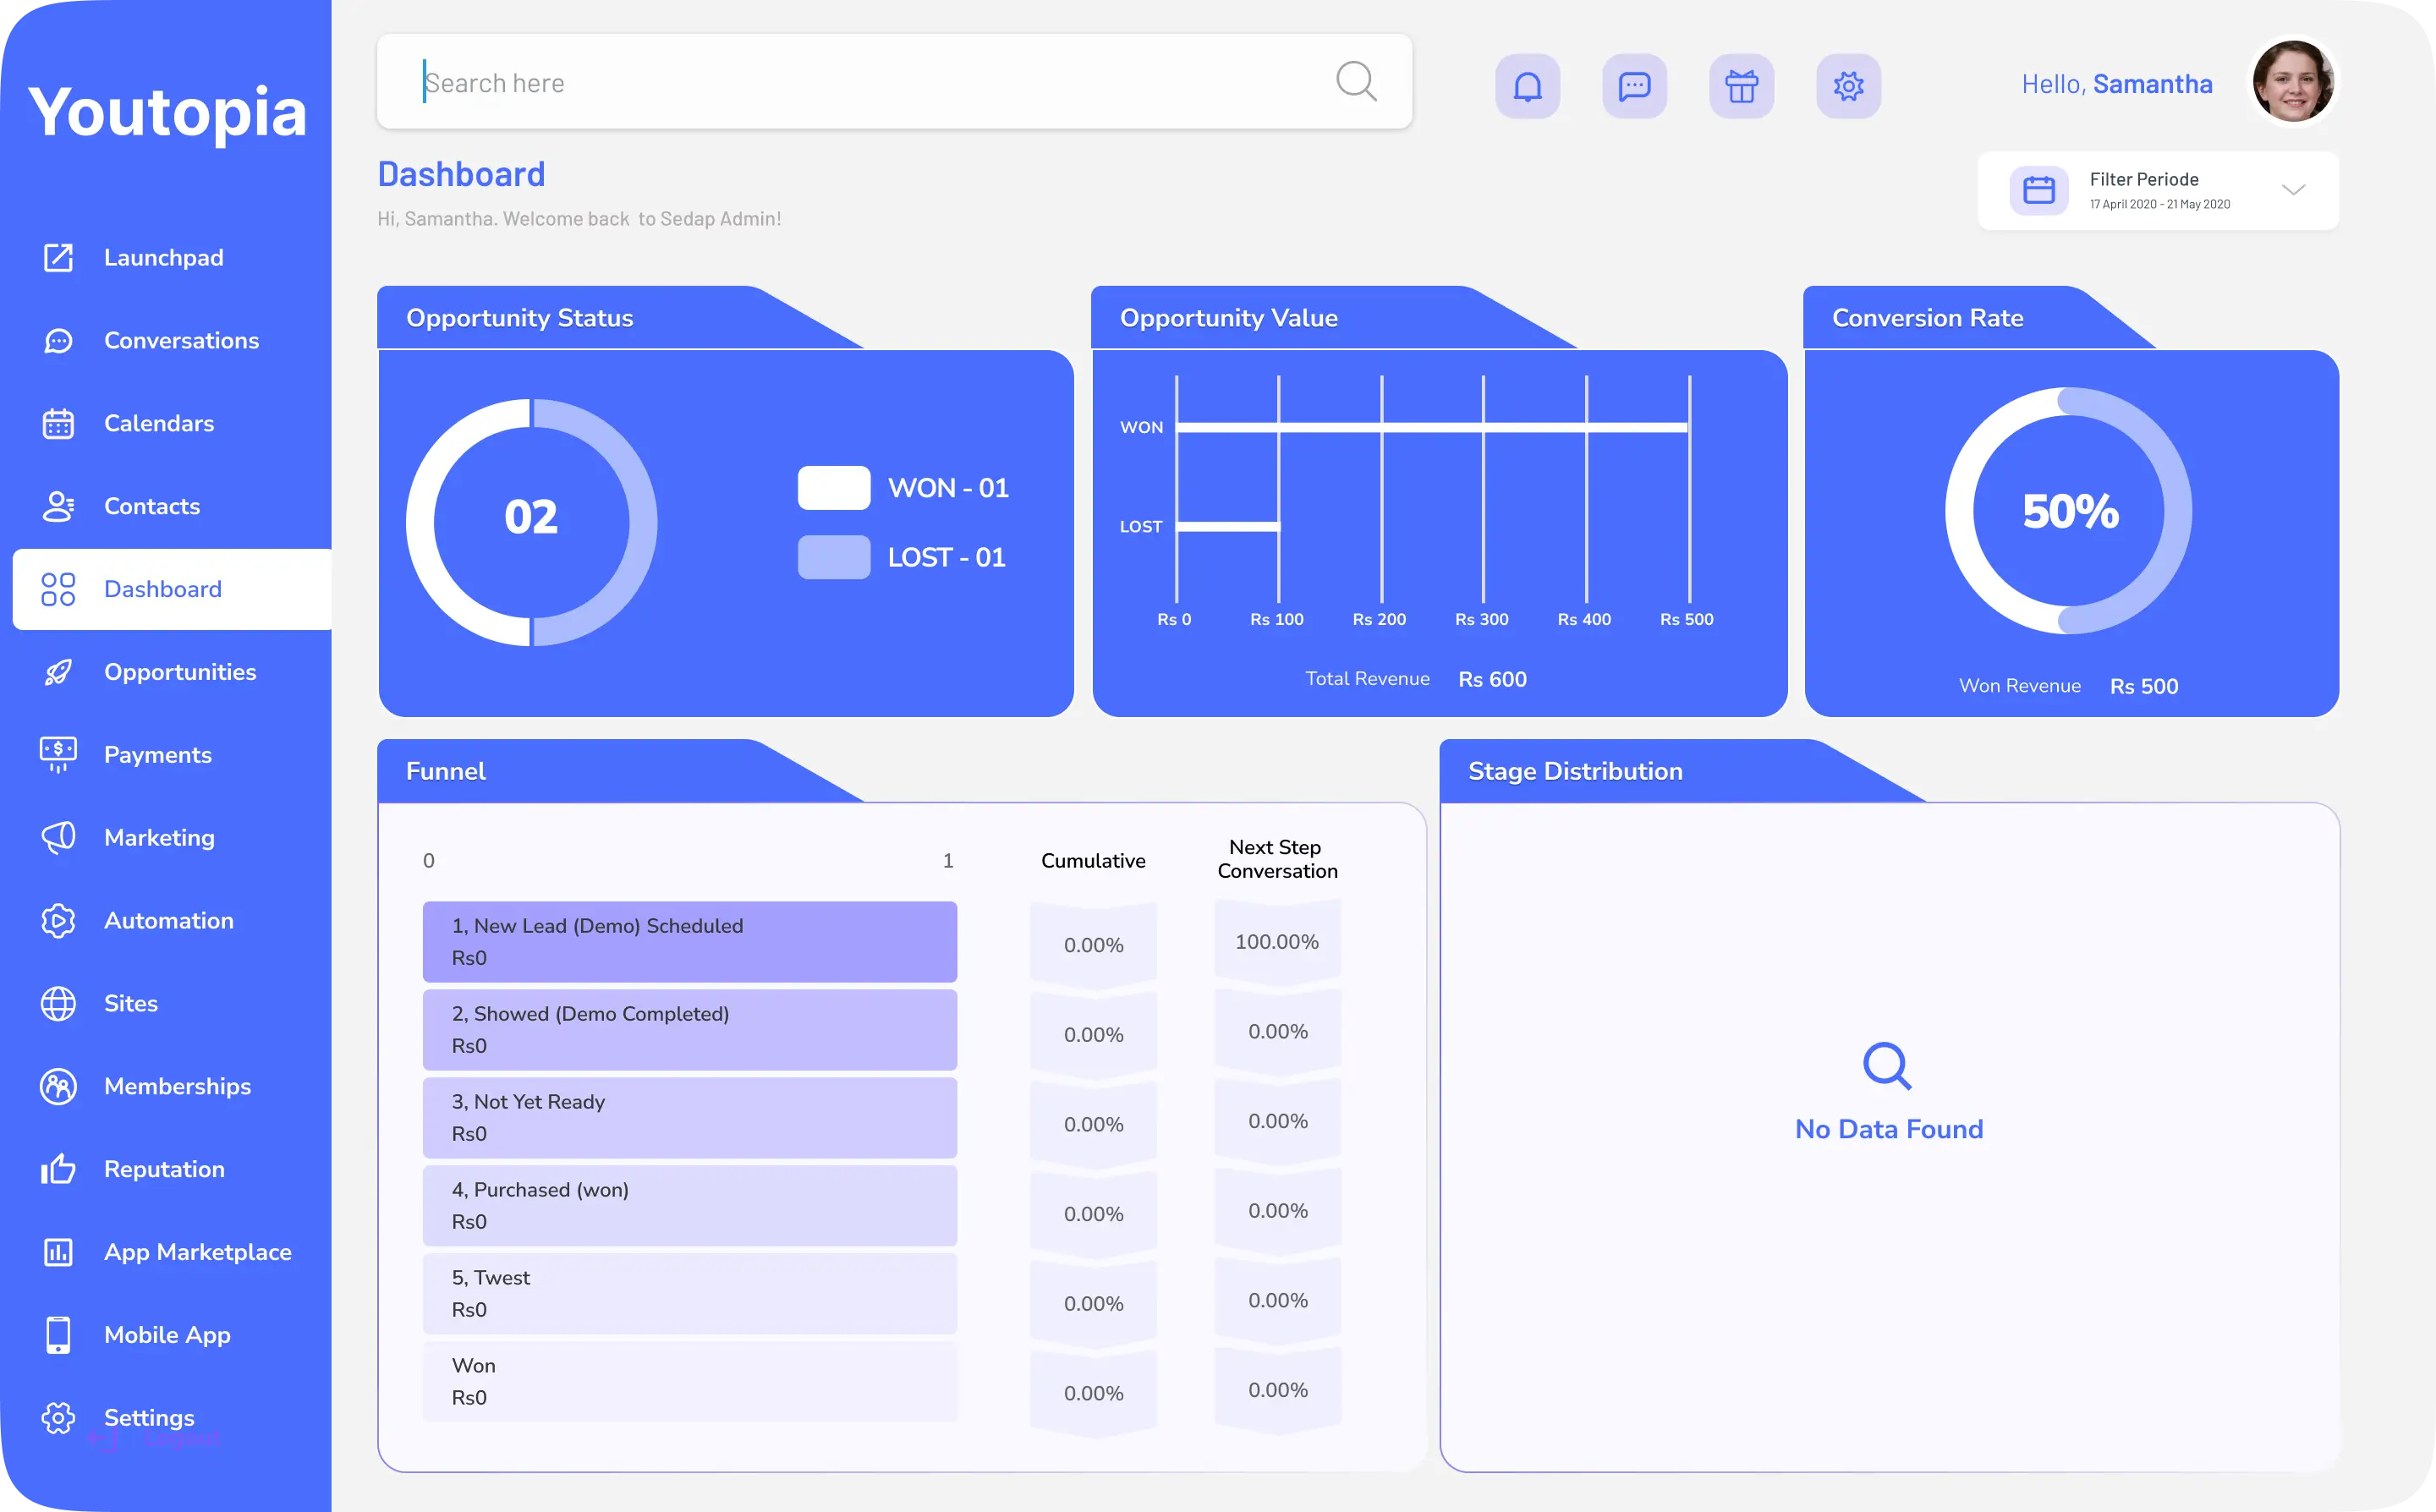Viewport: 2436px width, 1512px height.
Task: Click the notification bell icon
Action: click(1527, 86)
